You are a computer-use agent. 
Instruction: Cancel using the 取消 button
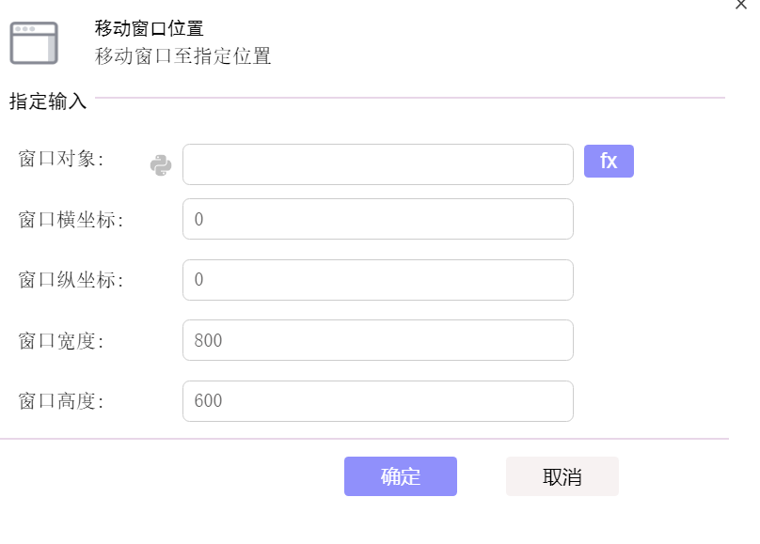pos(562,476)
